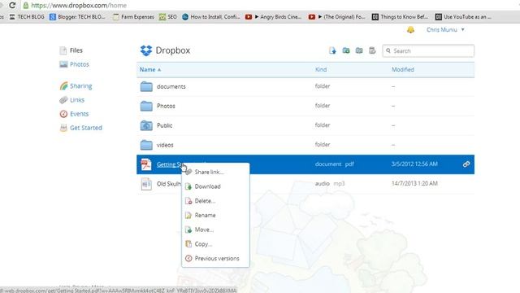Click the Public folder icon
This screenshot has width=520, height=293.
pyautogui.click(x=146, y=125)
